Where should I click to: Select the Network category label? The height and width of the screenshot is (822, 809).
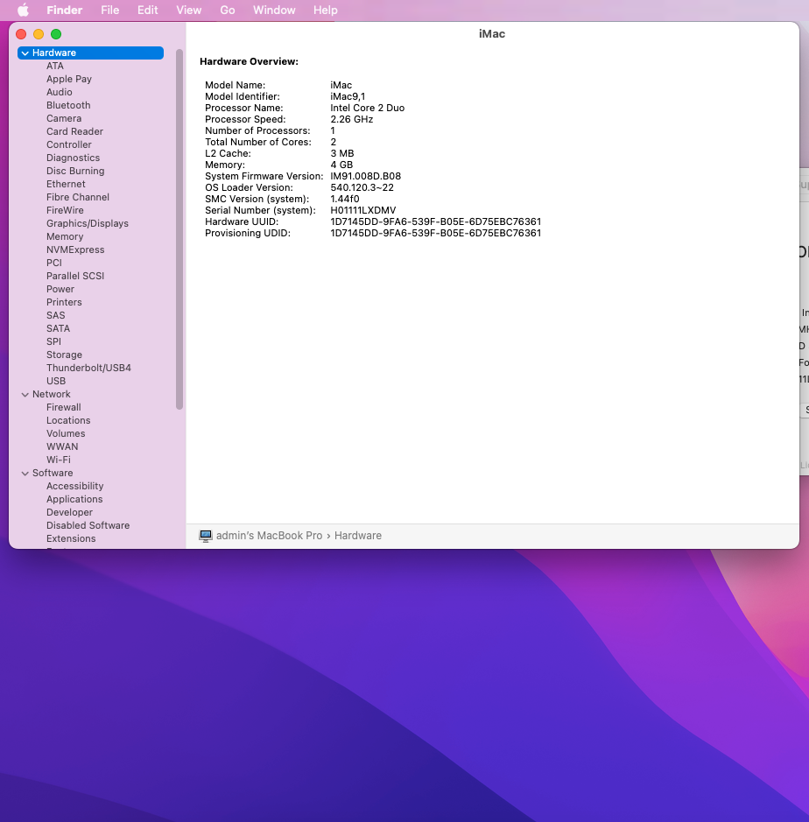[52, 394]
